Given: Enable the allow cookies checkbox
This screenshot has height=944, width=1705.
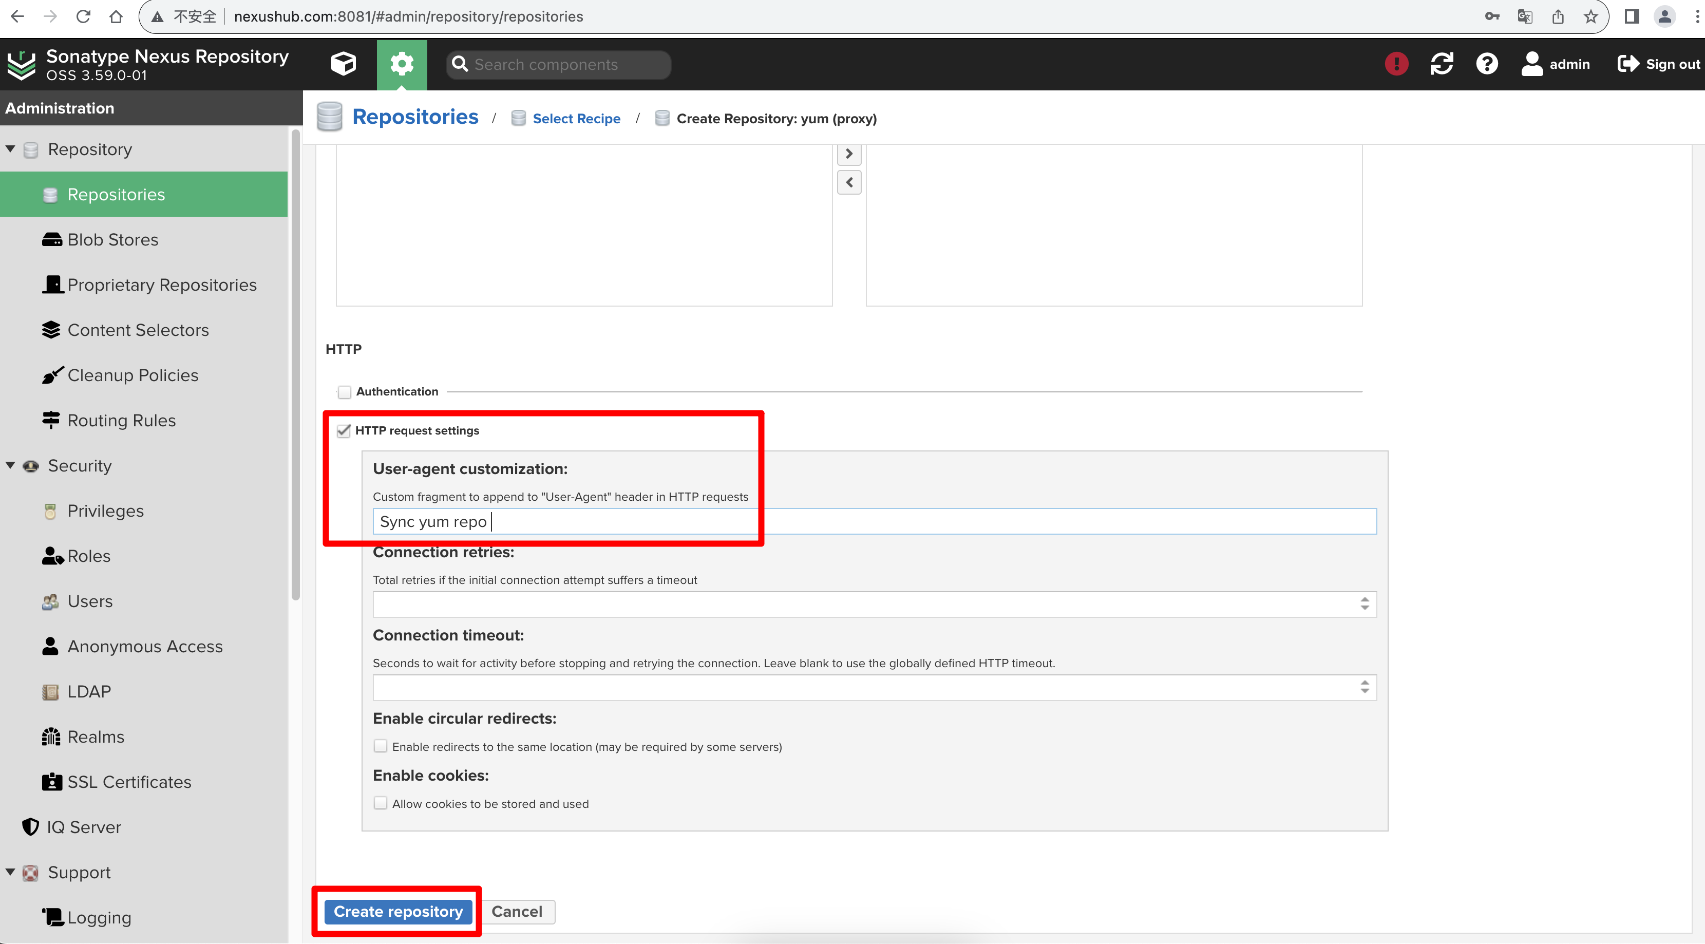Looking at the screenshot, I should pyautogui.click(x=381, y=803).
